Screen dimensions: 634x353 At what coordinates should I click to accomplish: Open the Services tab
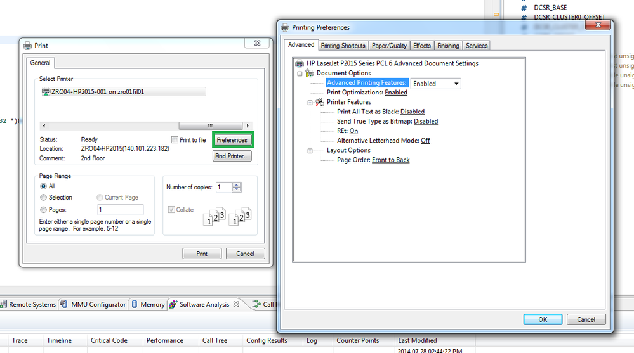tap(477, 46)
